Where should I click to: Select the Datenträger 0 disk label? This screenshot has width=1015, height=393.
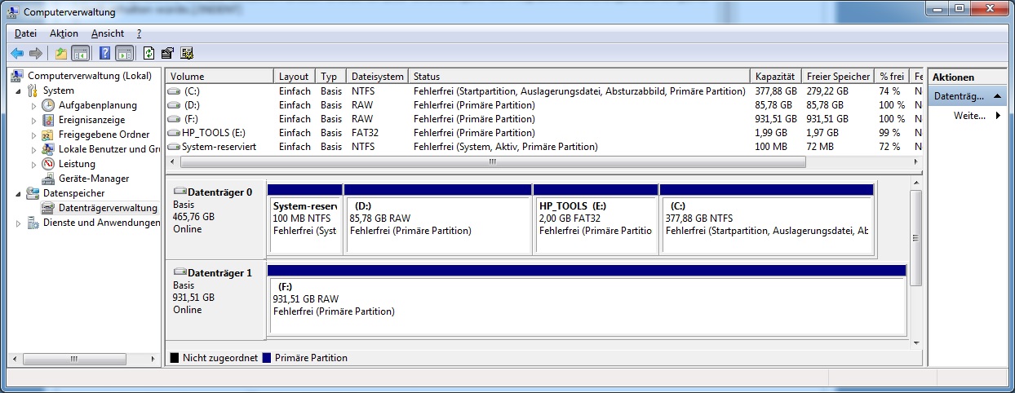215,219
